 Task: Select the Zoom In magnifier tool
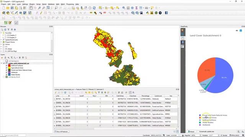(x=39, y=8)
